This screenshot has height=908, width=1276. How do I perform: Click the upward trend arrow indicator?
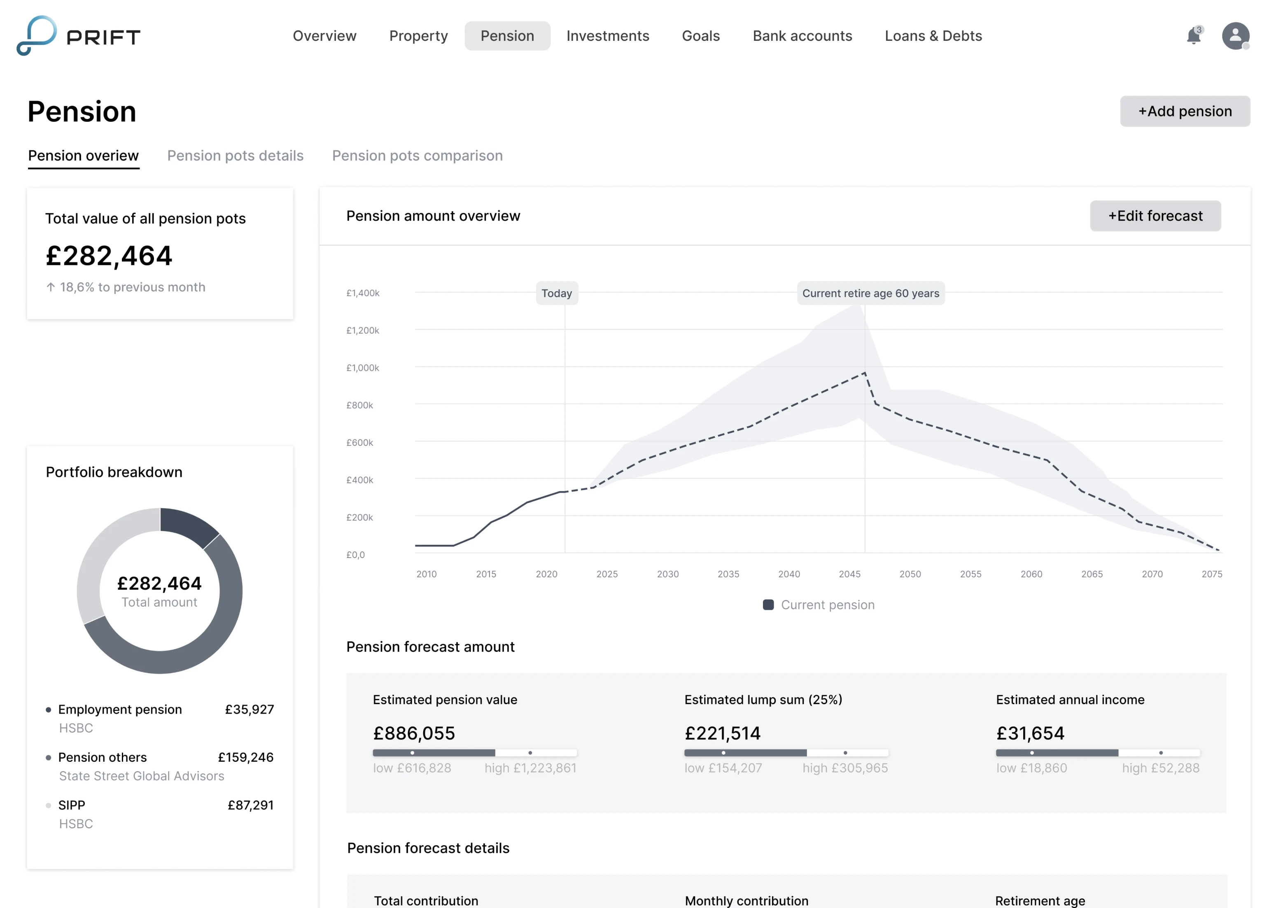50,287
